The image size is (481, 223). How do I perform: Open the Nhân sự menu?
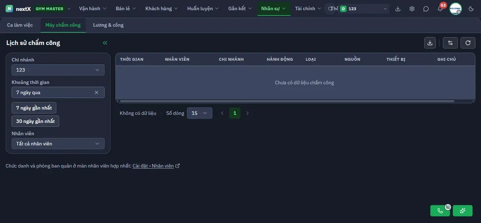274,9
